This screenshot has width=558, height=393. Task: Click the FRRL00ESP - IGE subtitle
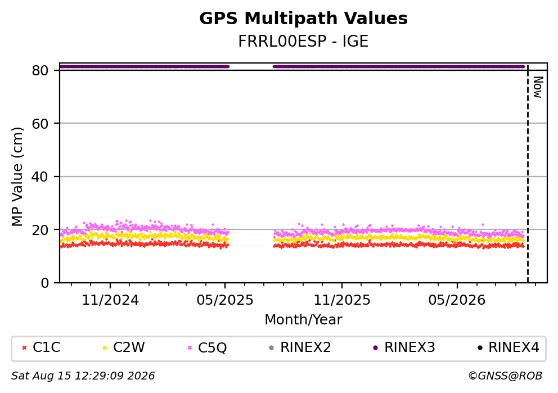[303, 41]
